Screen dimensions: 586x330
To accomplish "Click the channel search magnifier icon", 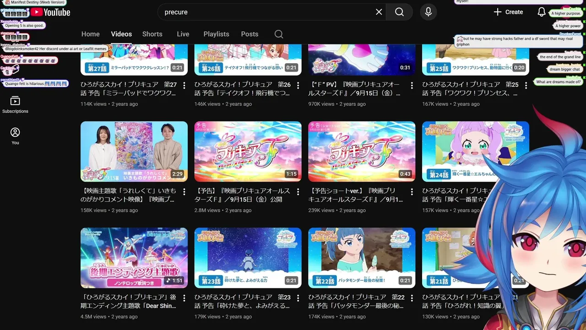I will tap(279, 34).
